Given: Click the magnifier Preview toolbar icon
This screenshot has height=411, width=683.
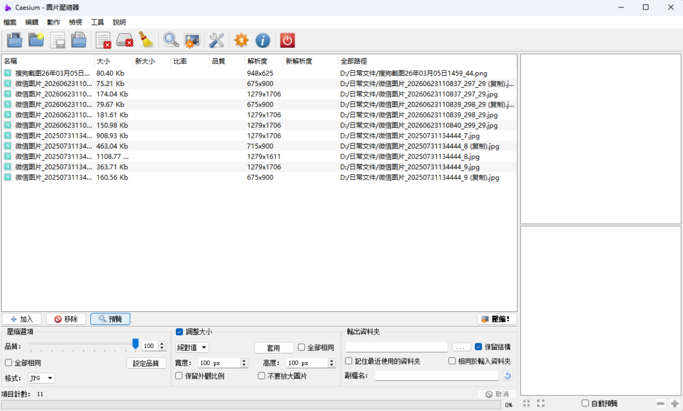Looking at the screenshot, I should point(171,40).
